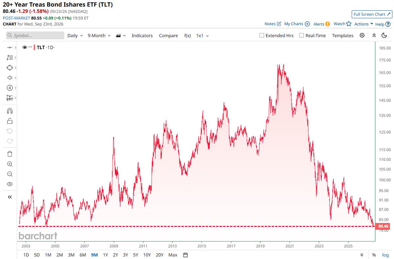Zoom out of the chart
Screen dimensions: 394x259
[x=10, y=174]
